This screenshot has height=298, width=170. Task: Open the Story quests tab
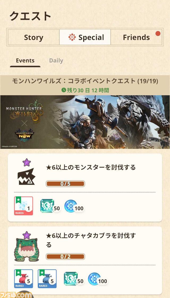click(x=34, y=37)
